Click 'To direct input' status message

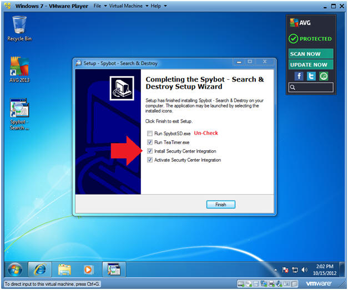52,284
